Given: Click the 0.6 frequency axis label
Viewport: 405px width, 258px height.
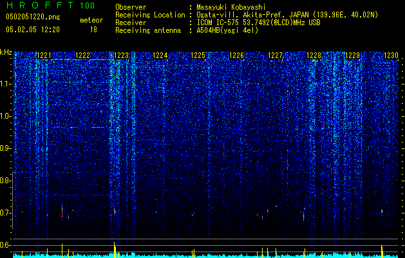Looking at the screenshot, I should 6,245.
